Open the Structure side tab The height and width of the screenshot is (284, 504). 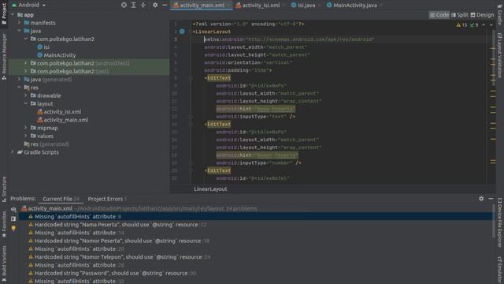coord(4,189)
